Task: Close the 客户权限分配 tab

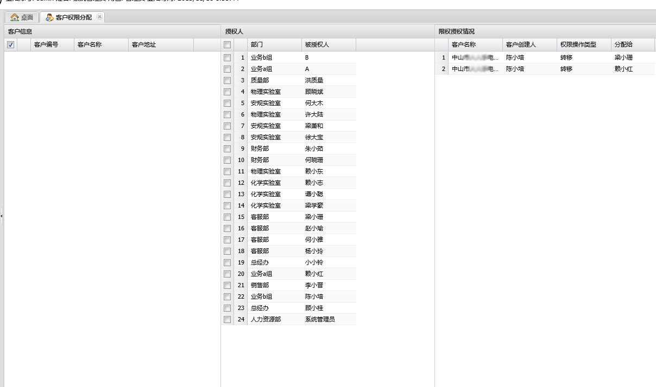Action: pyautogui.click(x=99, y=17)
